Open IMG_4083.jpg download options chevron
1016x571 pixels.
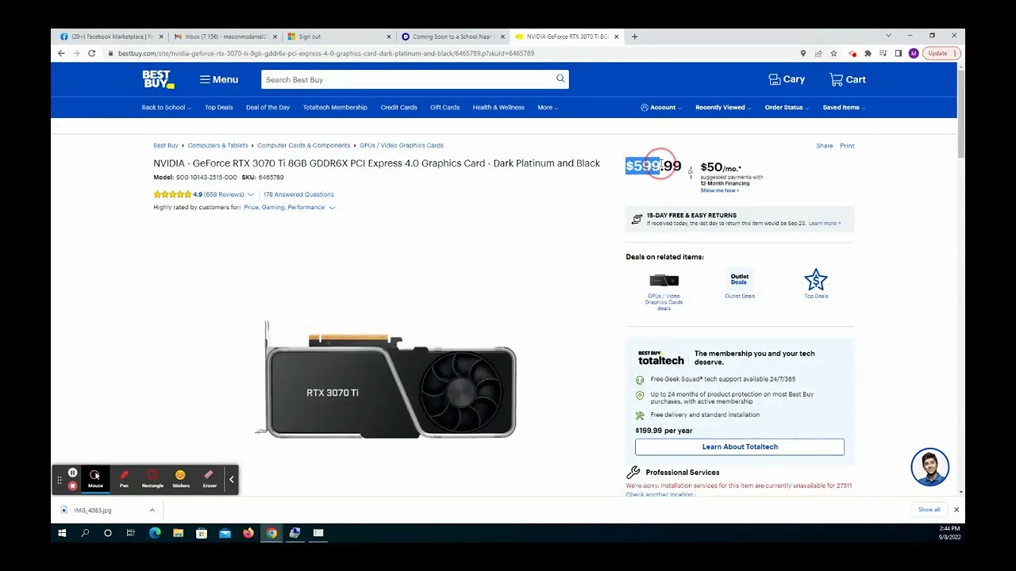(152, 510)
